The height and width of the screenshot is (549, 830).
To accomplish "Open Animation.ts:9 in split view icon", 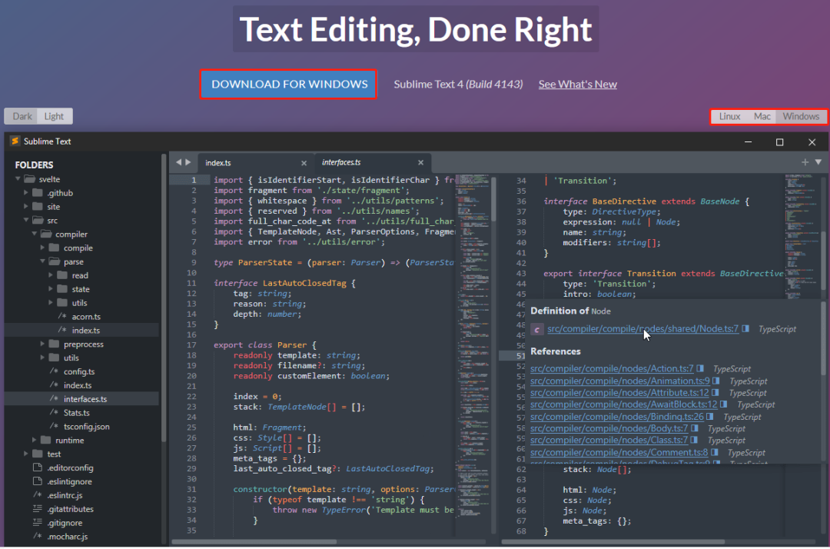I will (716, 381).
